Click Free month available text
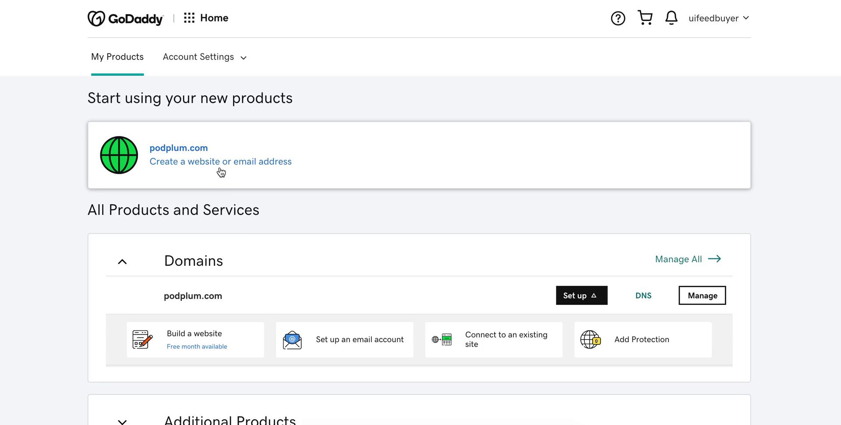The width and height of the screenshot is (841, 425). coord(197,347)
